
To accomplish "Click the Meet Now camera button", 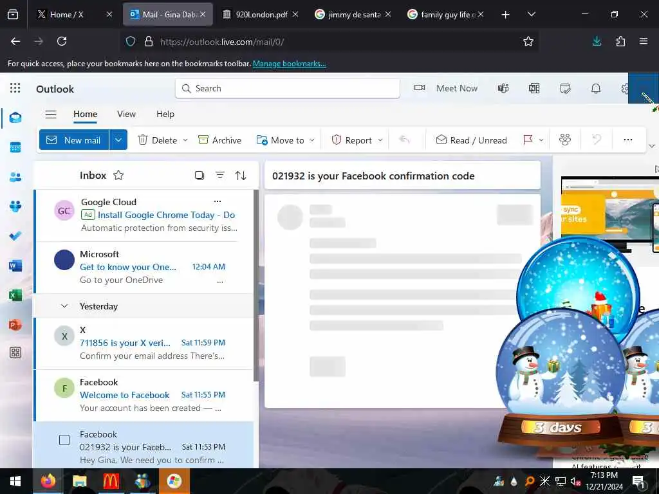I will coord(446,88).
